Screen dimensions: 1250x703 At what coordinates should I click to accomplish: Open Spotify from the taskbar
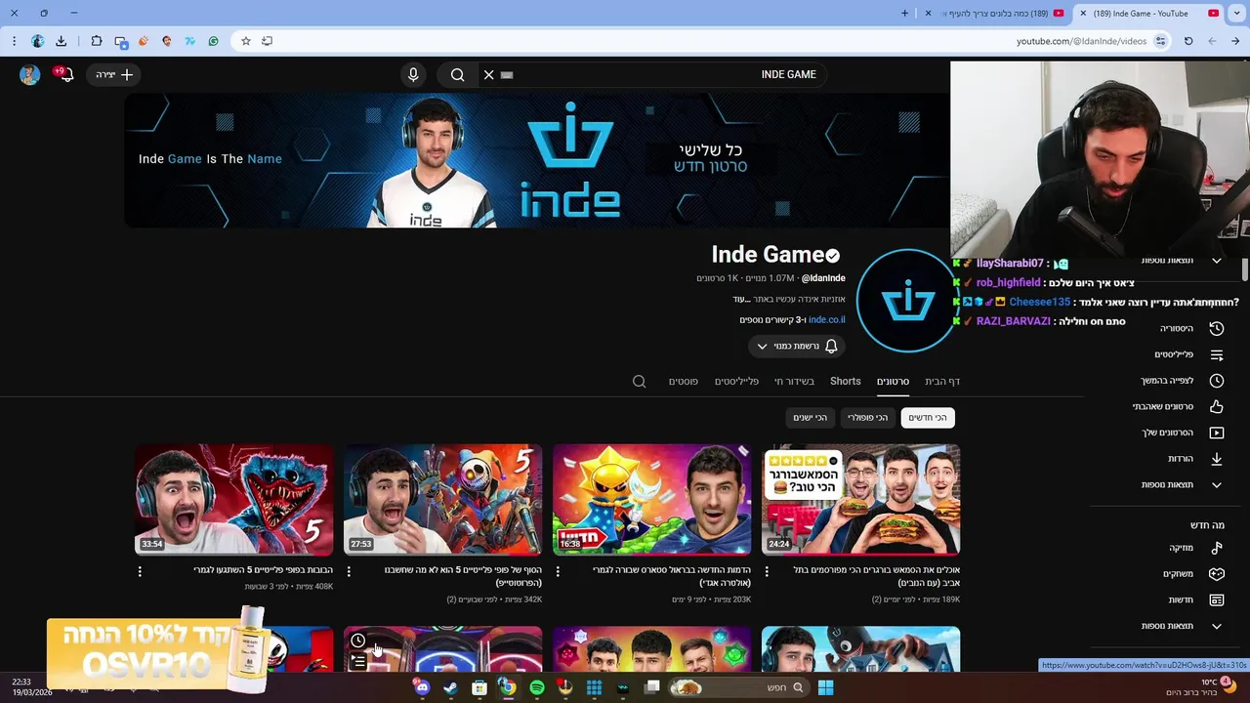pos(537,687)
